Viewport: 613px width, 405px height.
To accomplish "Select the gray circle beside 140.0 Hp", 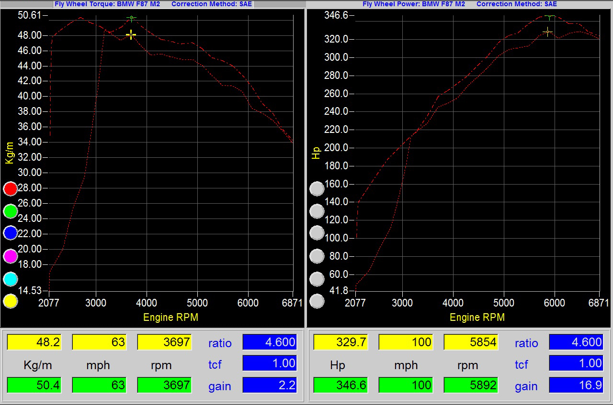I will click(317, 211).
